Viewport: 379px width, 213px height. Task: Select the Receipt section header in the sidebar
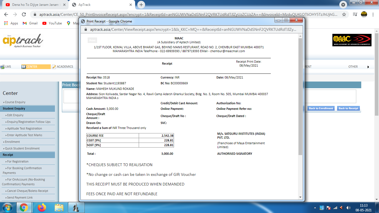tap(27, 155)
